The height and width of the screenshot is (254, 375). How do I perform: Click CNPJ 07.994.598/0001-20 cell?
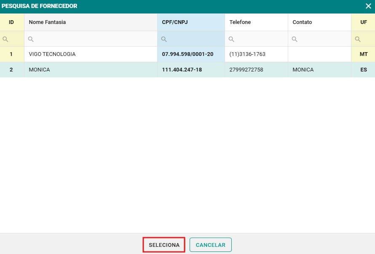[x=187, y=54]
